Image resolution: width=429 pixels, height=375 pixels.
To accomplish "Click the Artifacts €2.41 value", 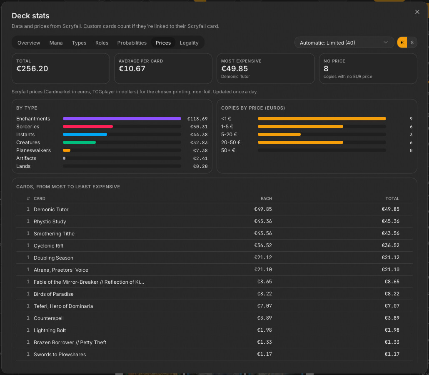I will click(200, 158).
